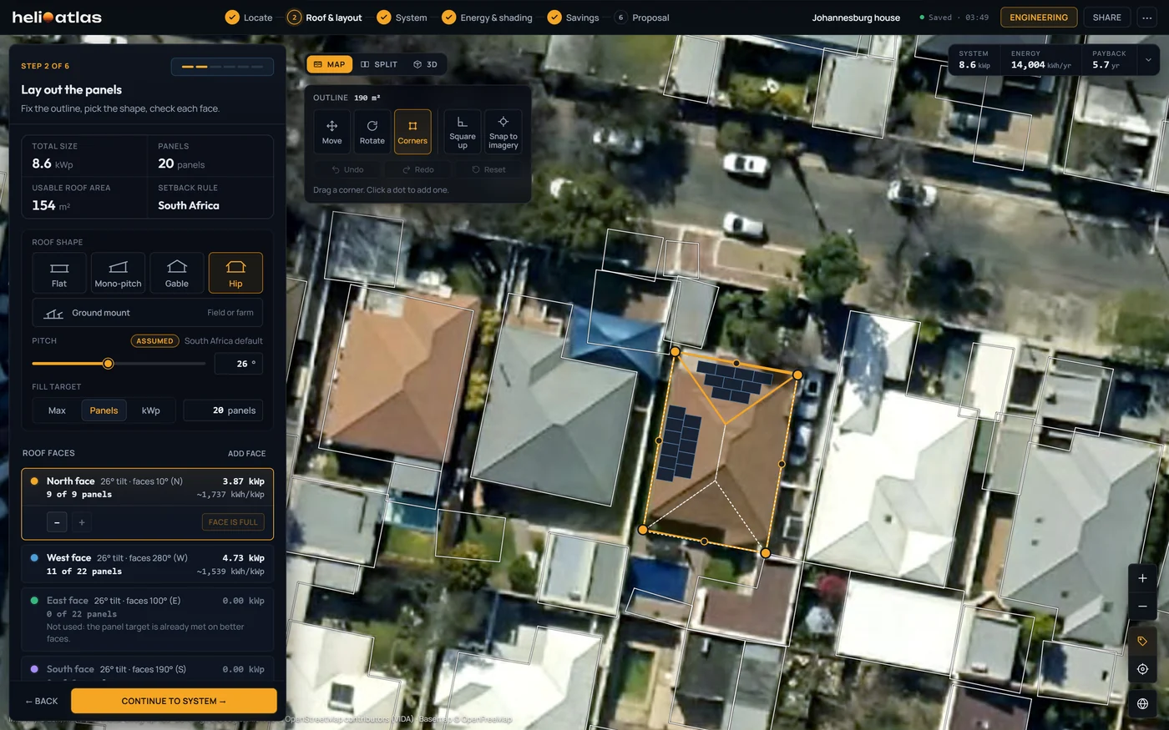This screenshot has height=730, width=1169.
Task: Go to the System step
Action: (402, 18)
